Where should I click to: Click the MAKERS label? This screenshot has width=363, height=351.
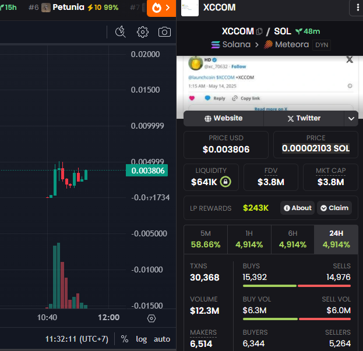(x=203, y=332)
